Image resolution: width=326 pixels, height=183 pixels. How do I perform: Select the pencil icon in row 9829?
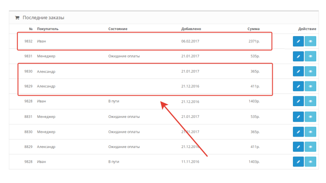(298, 86)
